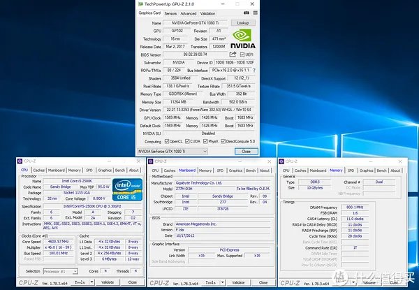Click the GPU-Z title bar app icon
Image resolution: width=419 pixels, height=290 pixels.
point(140,4)
